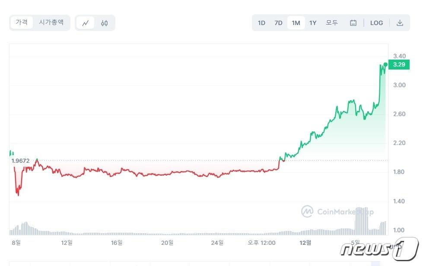Select the 7D time range

(x=278, y=23)
